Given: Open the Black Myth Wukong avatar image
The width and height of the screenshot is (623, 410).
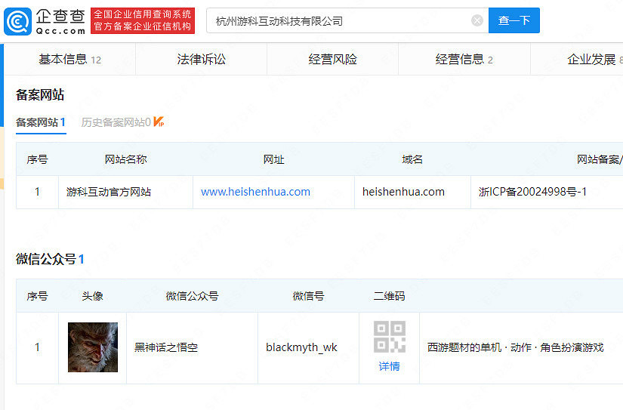Looking at the screenshot, I should click(x=93, y=347).
